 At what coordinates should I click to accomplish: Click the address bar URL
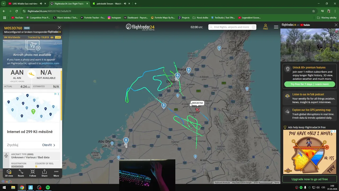(x=49, y=11)
